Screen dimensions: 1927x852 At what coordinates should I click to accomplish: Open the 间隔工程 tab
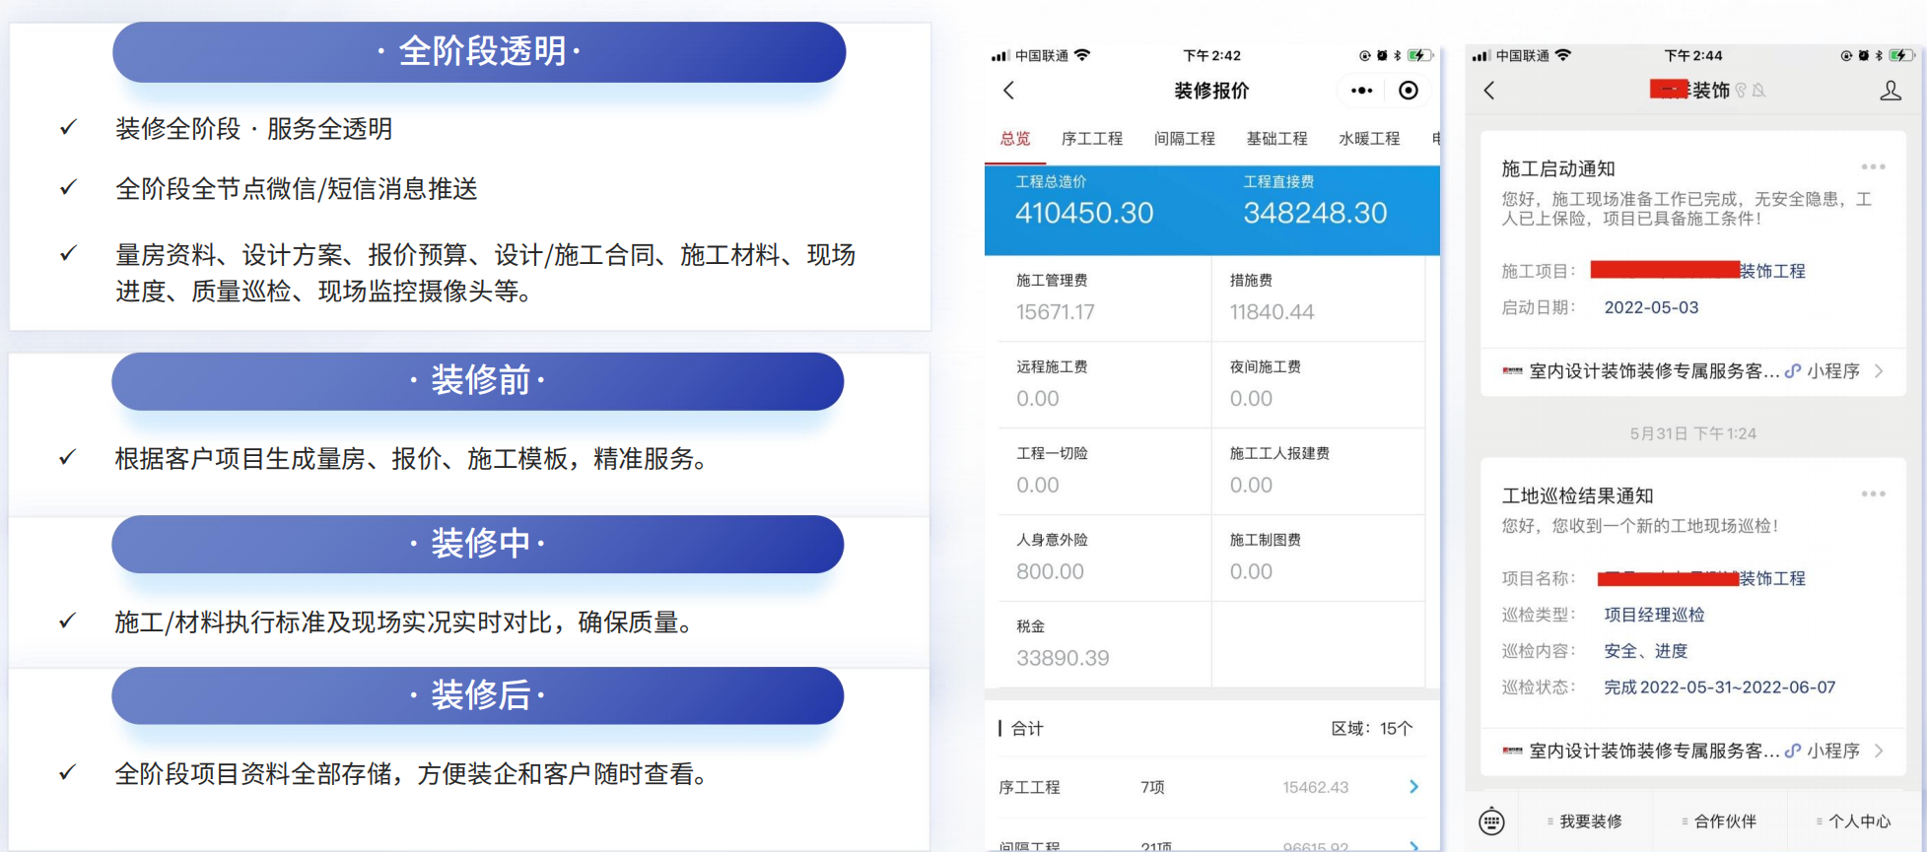[1184, 139]
